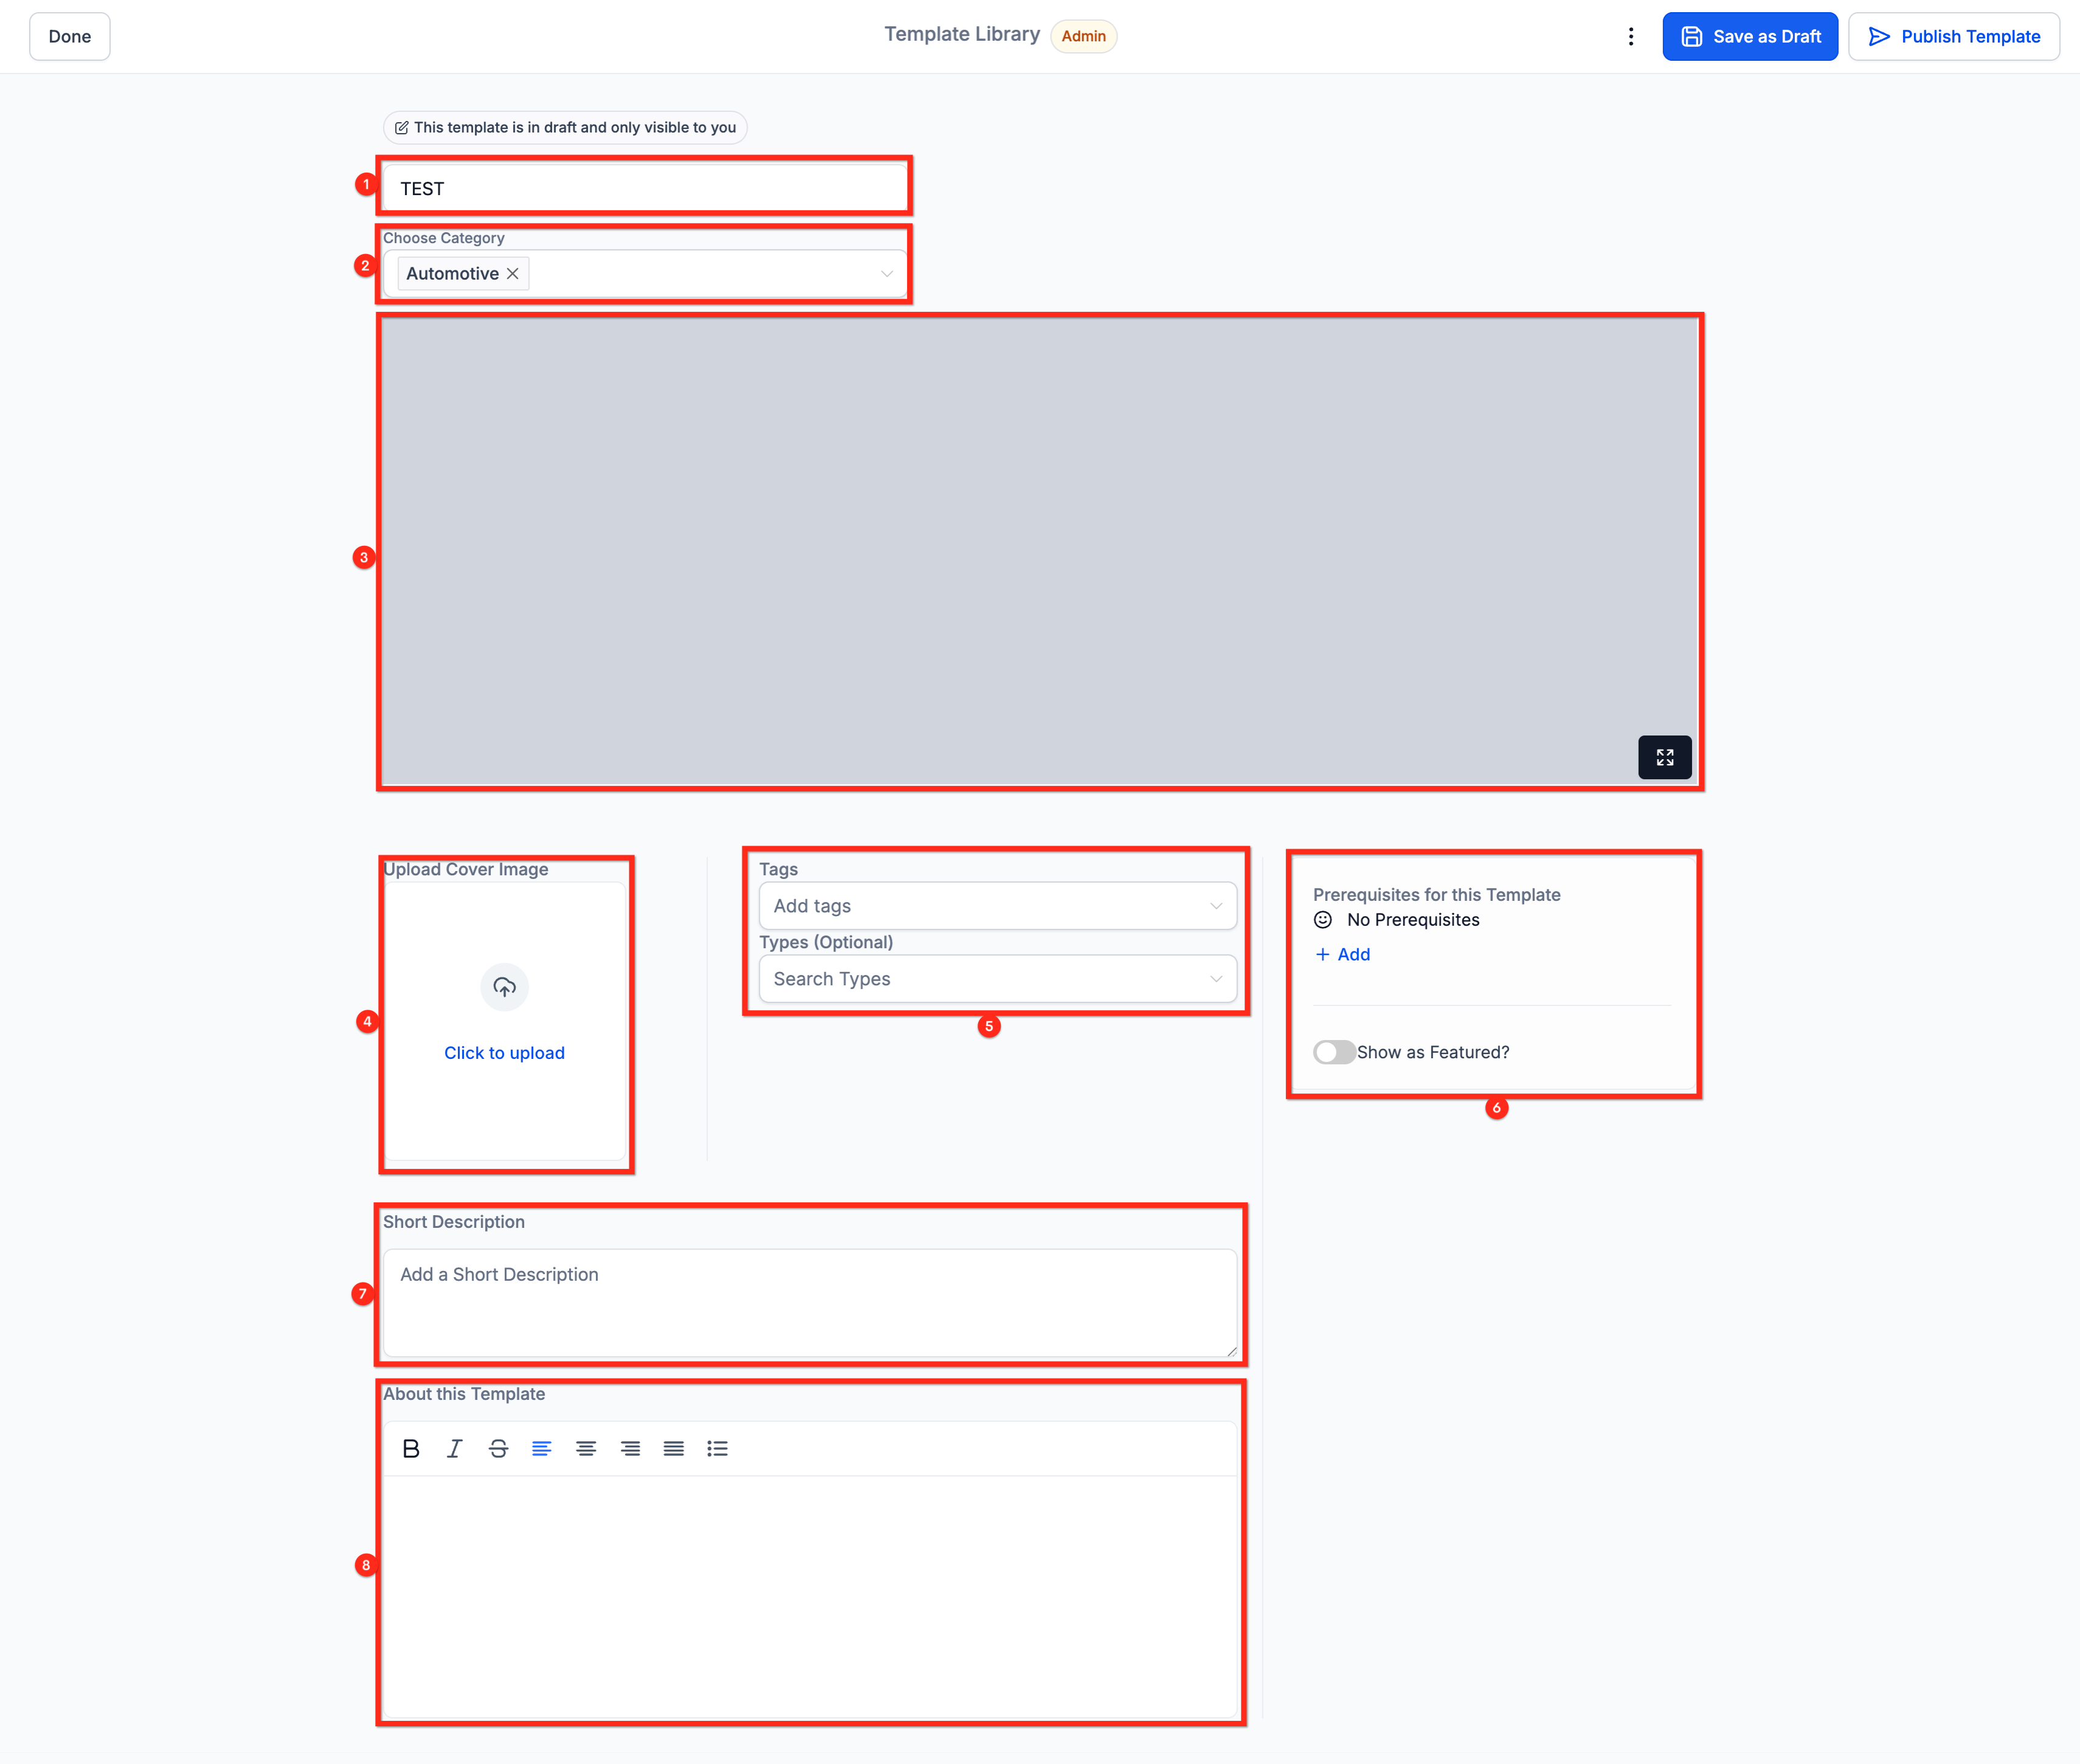The image size is (2080, 1764).
Task: Insert a bulleted list
Action: point(717,1448)
